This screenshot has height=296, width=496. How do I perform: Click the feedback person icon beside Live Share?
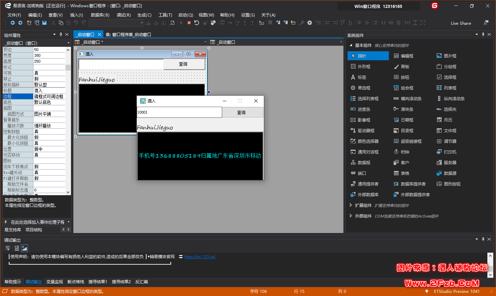[x=486, y=23]
